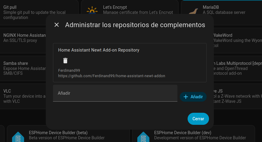Open the MariaDB seal icon
Viewport: 262px width, 142px height.
click(193, 11)
